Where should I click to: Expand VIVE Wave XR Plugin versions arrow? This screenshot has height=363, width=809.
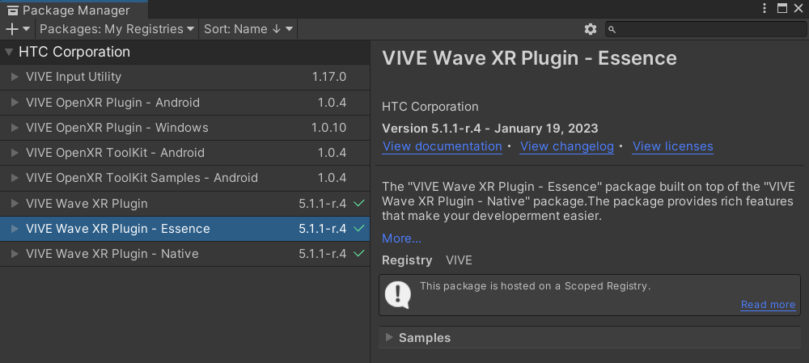pyautogui.click(x=15, y=204)
